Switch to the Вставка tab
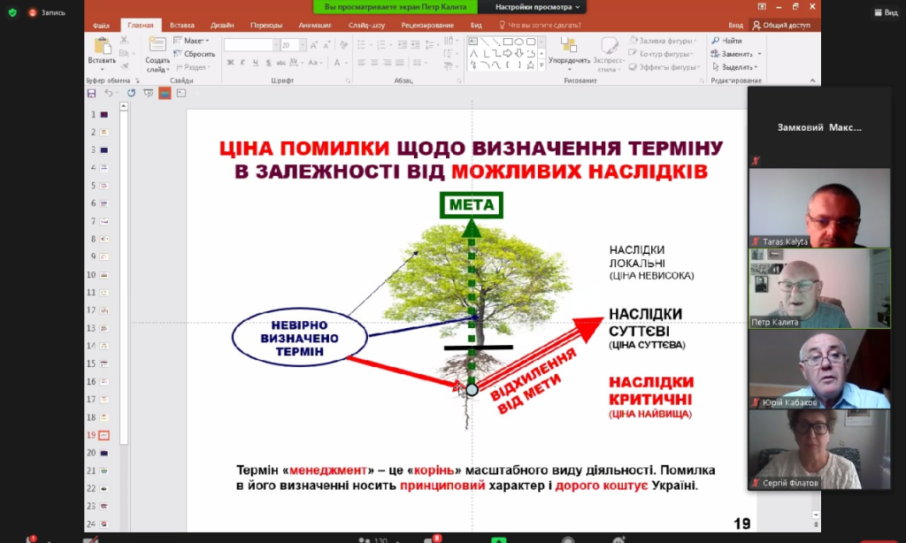The width and height of the screenshot is (906, 543). pos(182,25)
